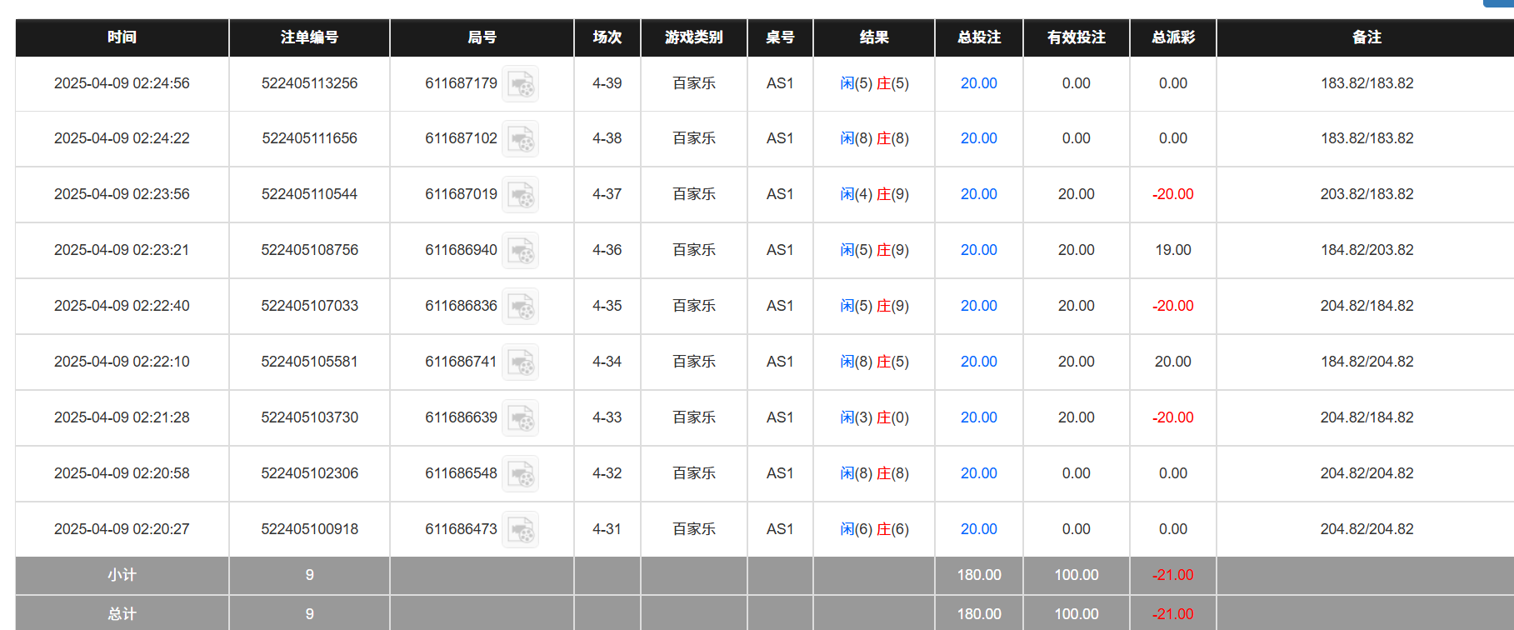Open the 20.00 bet amount link for 4-37
Screen dimensions: 1514x630
(x=978, y=194)
